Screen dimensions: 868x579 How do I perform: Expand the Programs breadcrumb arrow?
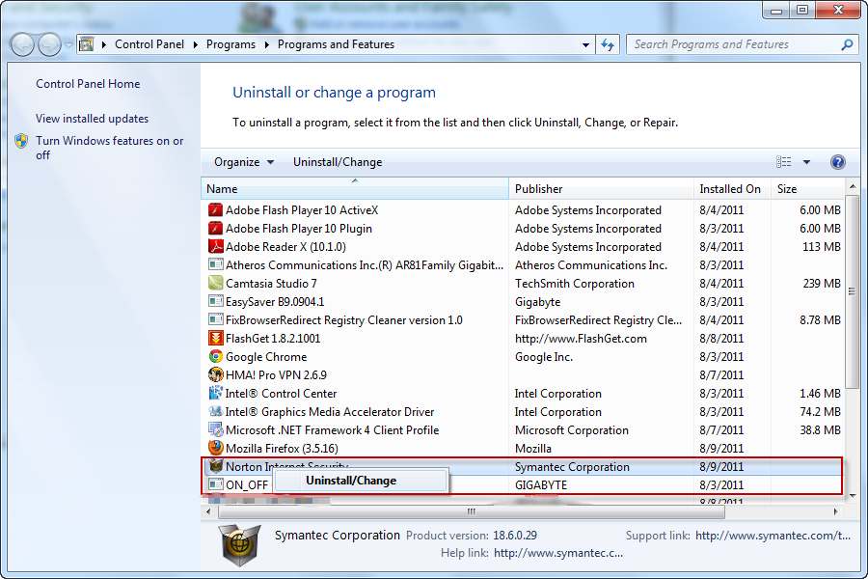click(x=267, y=44)
